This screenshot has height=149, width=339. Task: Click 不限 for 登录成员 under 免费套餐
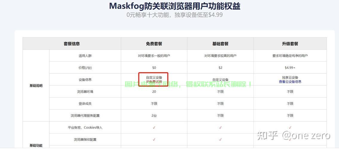[x=154, y=104]
